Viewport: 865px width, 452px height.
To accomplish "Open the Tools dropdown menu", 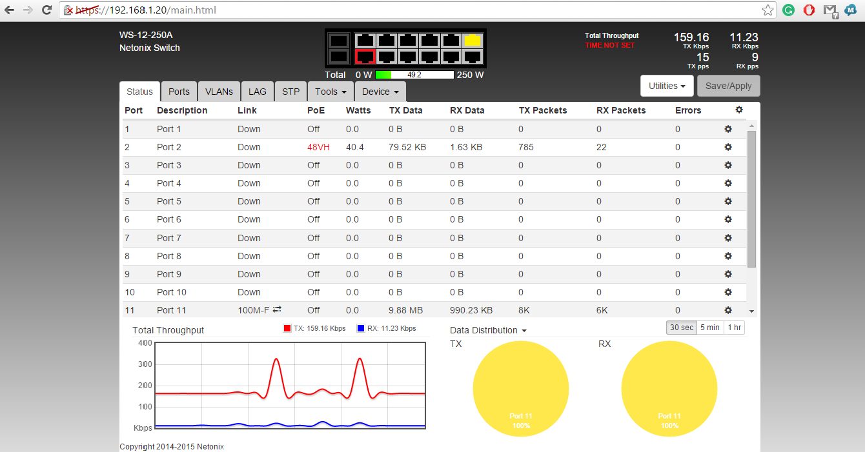I will click(331, 92).
